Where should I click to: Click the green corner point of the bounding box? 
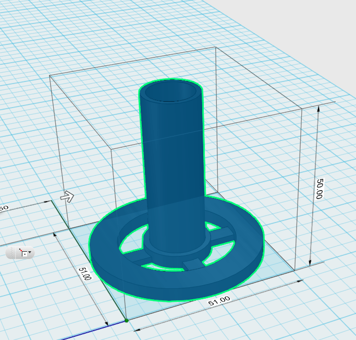point(127,321)
